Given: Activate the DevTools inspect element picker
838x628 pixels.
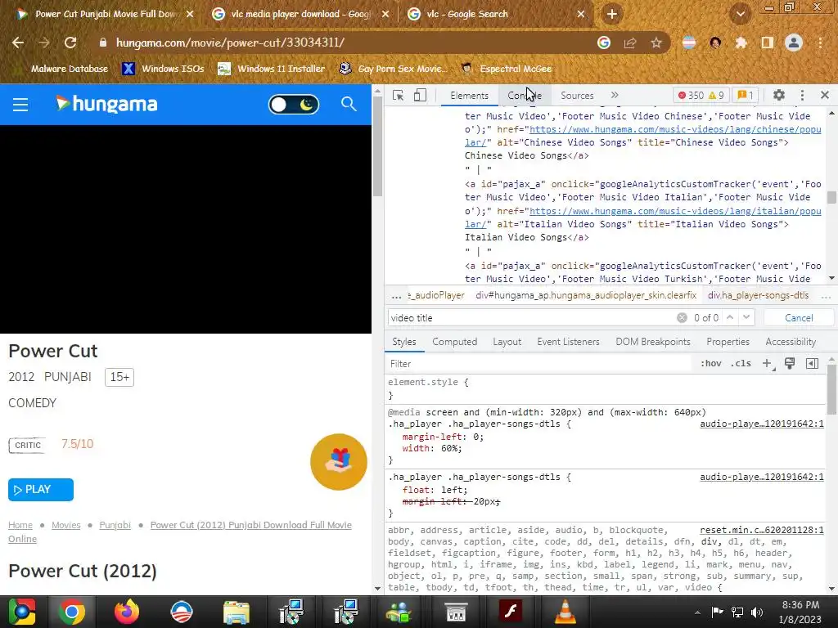Looking at the screenshot, I should click(399, 96).
